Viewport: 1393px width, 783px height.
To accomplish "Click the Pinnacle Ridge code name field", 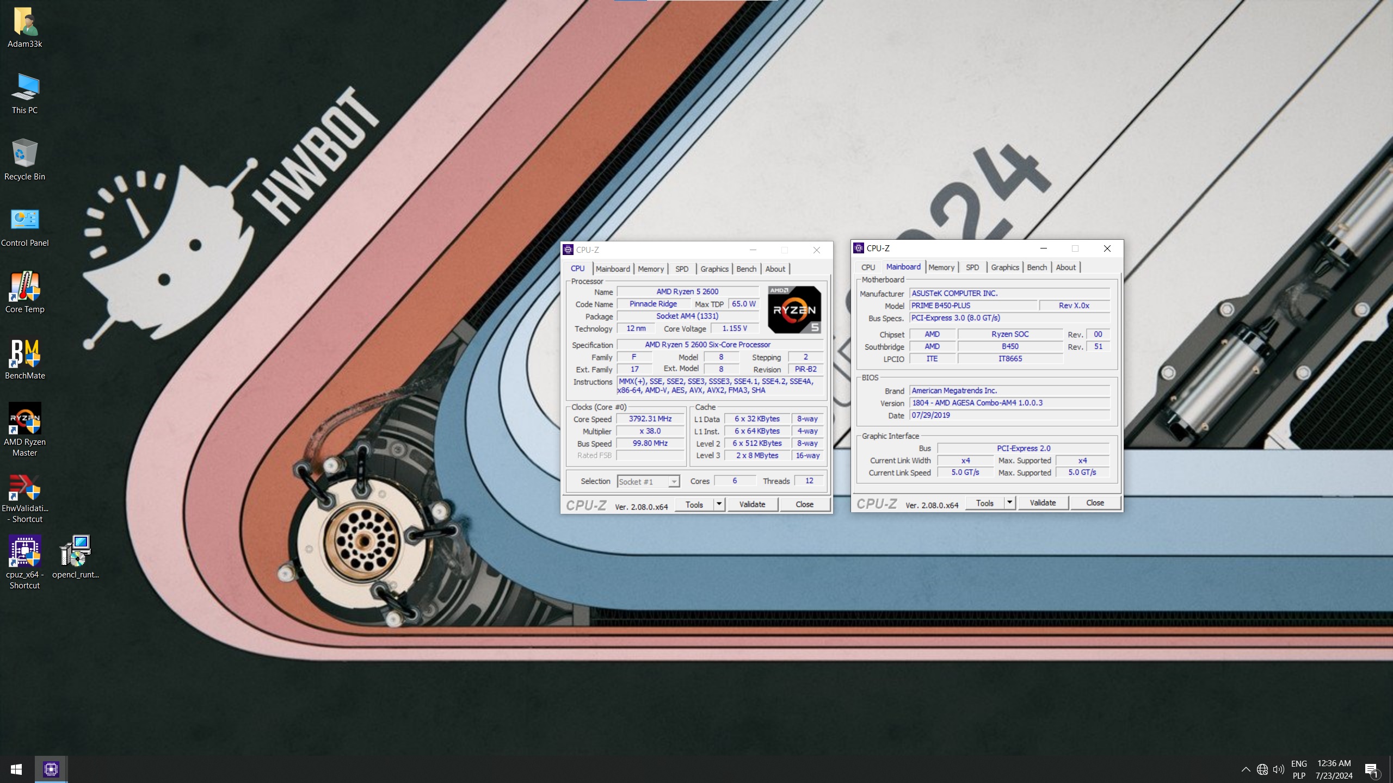I will [x=653, y=304].
